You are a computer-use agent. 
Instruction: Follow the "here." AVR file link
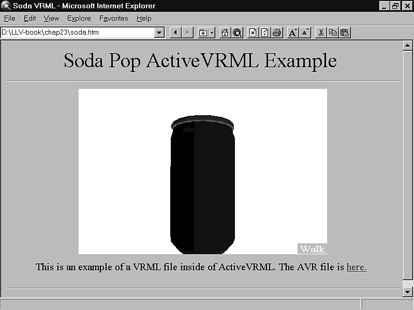(357, 267)
